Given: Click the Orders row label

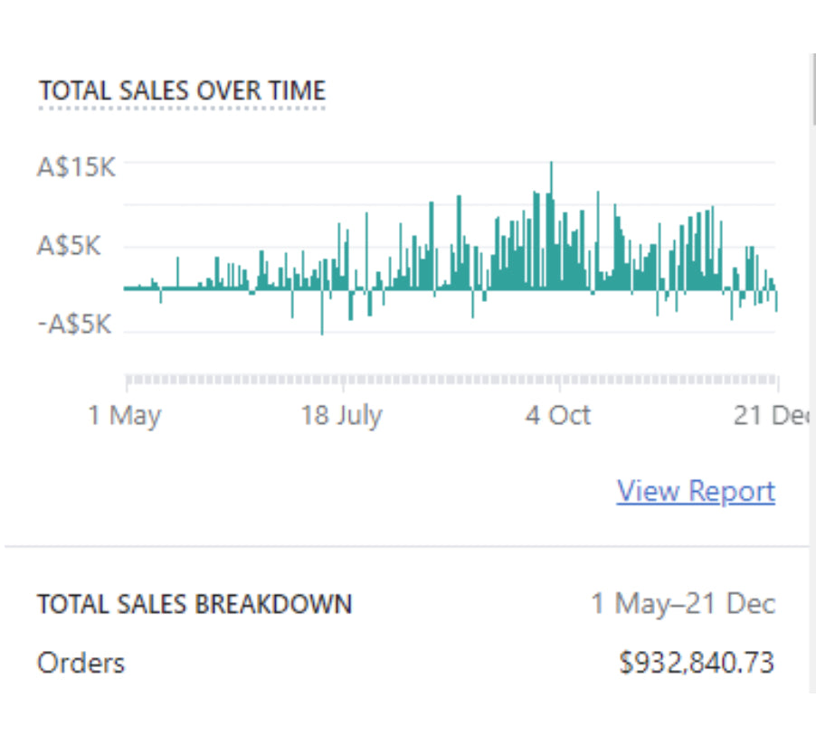Looking at the screenshot, I should [x=81, y=664].
